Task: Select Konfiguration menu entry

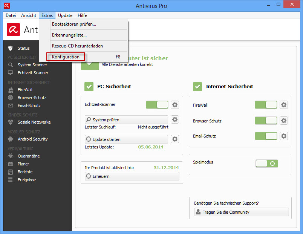Action: 84,57
